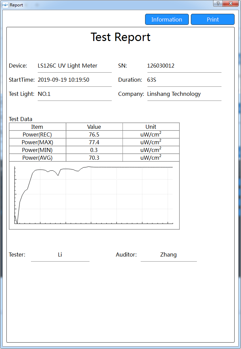This screenshot has width=241, height=349.
Task: Click the power curve chart
Action: 94,195
